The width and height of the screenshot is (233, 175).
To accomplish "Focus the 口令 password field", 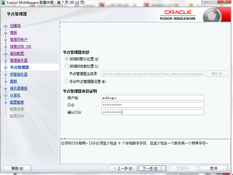I will click(152, 105).
